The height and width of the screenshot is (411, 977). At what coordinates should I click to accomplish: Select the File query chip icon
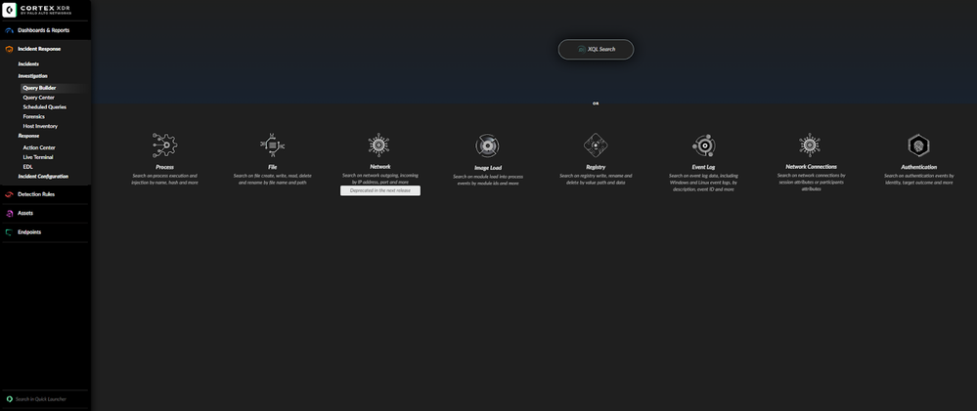point(272,144)
